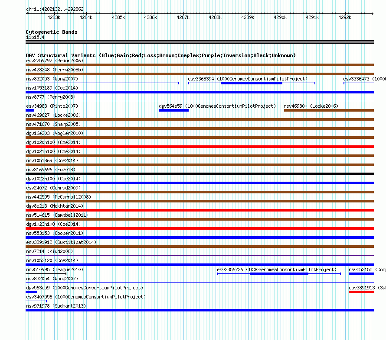
Task: Select nsv553153 (Cooper2011) blue bar
Action: pyautogui.click(x=200, y=237)
